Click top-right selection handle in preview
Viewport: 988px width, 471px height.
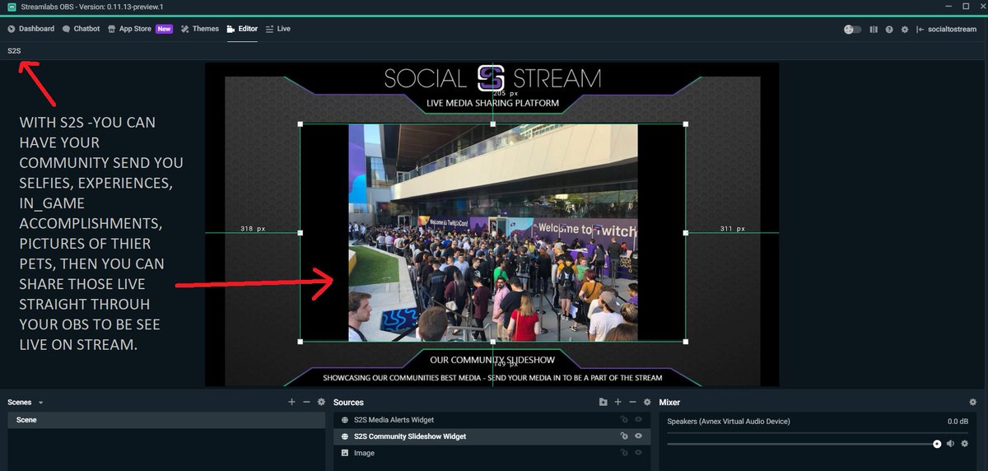686,124
